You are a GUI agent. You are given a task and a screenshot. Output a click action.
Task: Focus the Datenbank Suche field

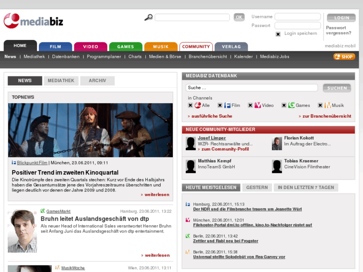[252, 88]
